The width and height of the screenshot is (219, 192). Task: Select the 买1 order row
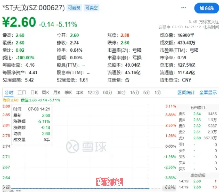pos(198,145)
